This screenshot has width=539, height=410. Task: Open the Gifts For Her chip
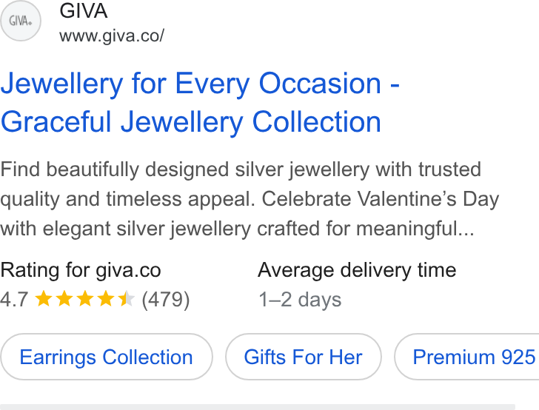click(x=304, y=357)
